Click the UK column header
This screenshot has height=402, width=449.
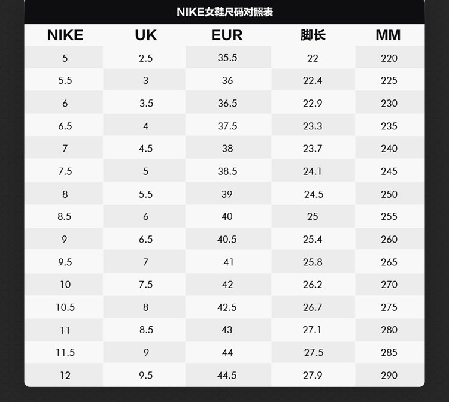[145, 35]
